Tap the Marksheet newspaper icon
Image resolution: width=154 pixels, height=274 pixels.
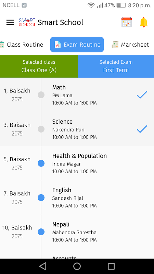115,45
